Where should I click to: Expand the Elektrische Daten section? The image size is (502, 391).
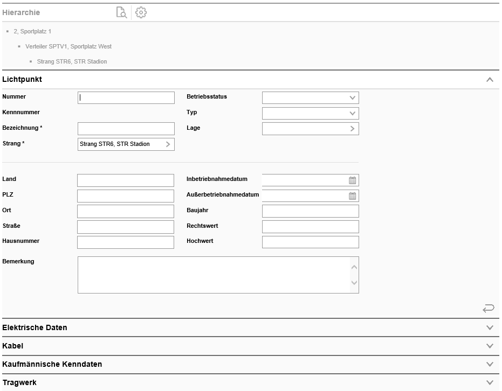coord(489,327)
